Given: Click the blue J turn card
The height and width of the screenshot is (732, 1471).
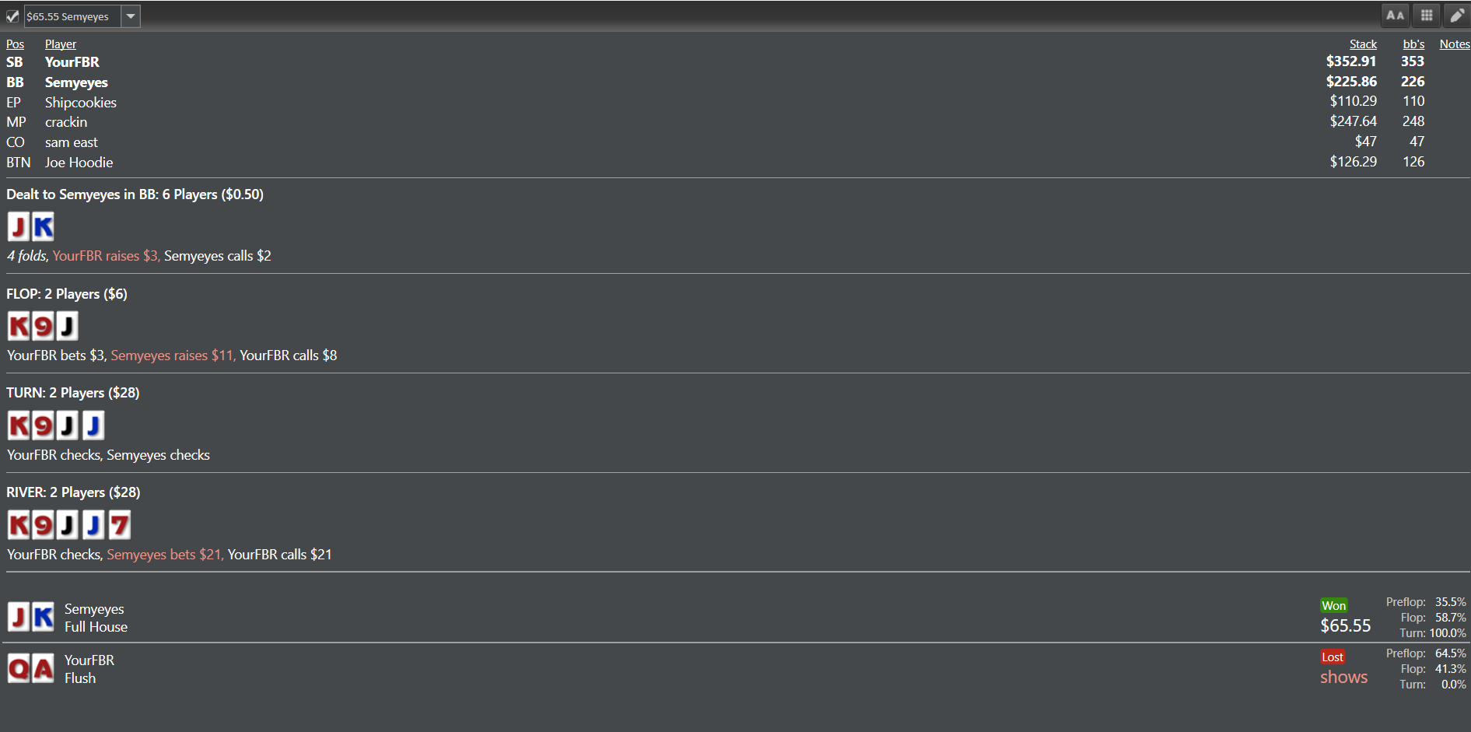Looking at the screenshot, I should point(93,426).
